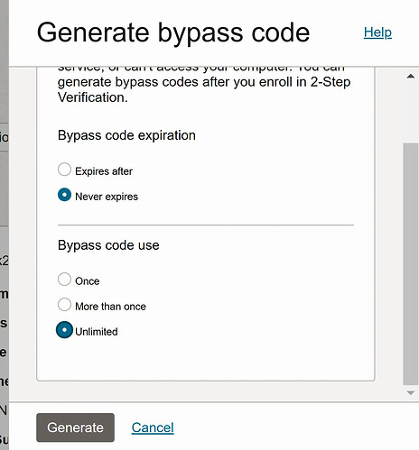Click the Bypass code use heading

(x=108, y=245)
